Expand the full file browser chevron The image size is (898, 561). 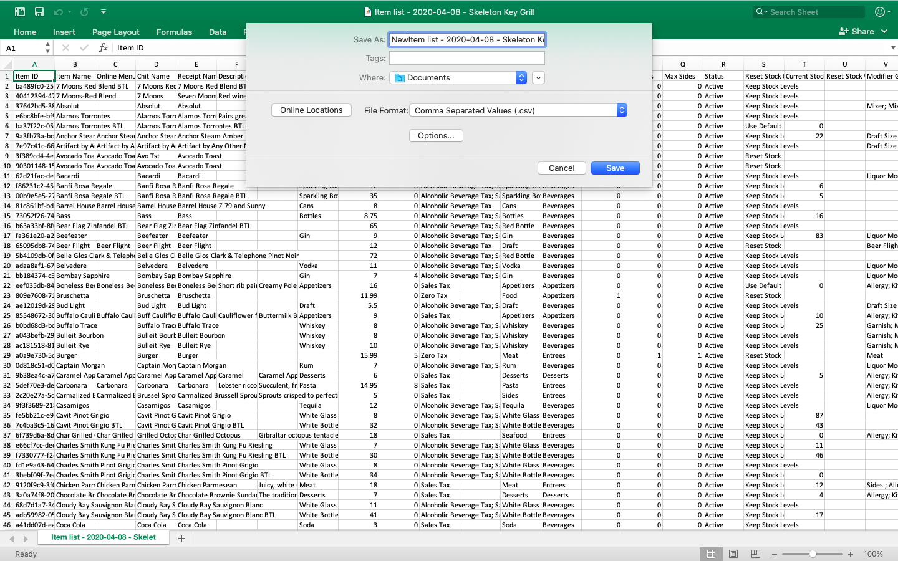pyautogui.click(x=539, y=77)
